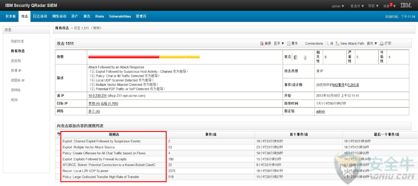This screenshot has width=418, height=186.
Task: Click the 打印 print icon
Action: click(382, 43)
